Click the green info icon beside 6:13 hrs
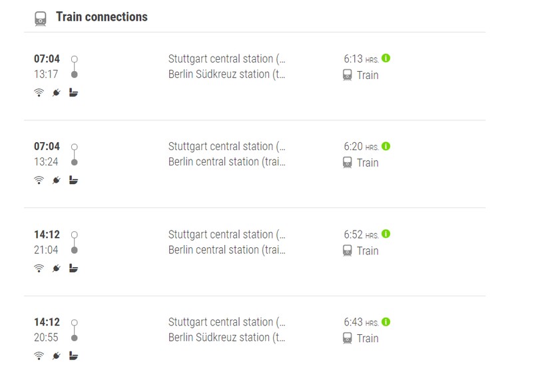 pos(386,58)
